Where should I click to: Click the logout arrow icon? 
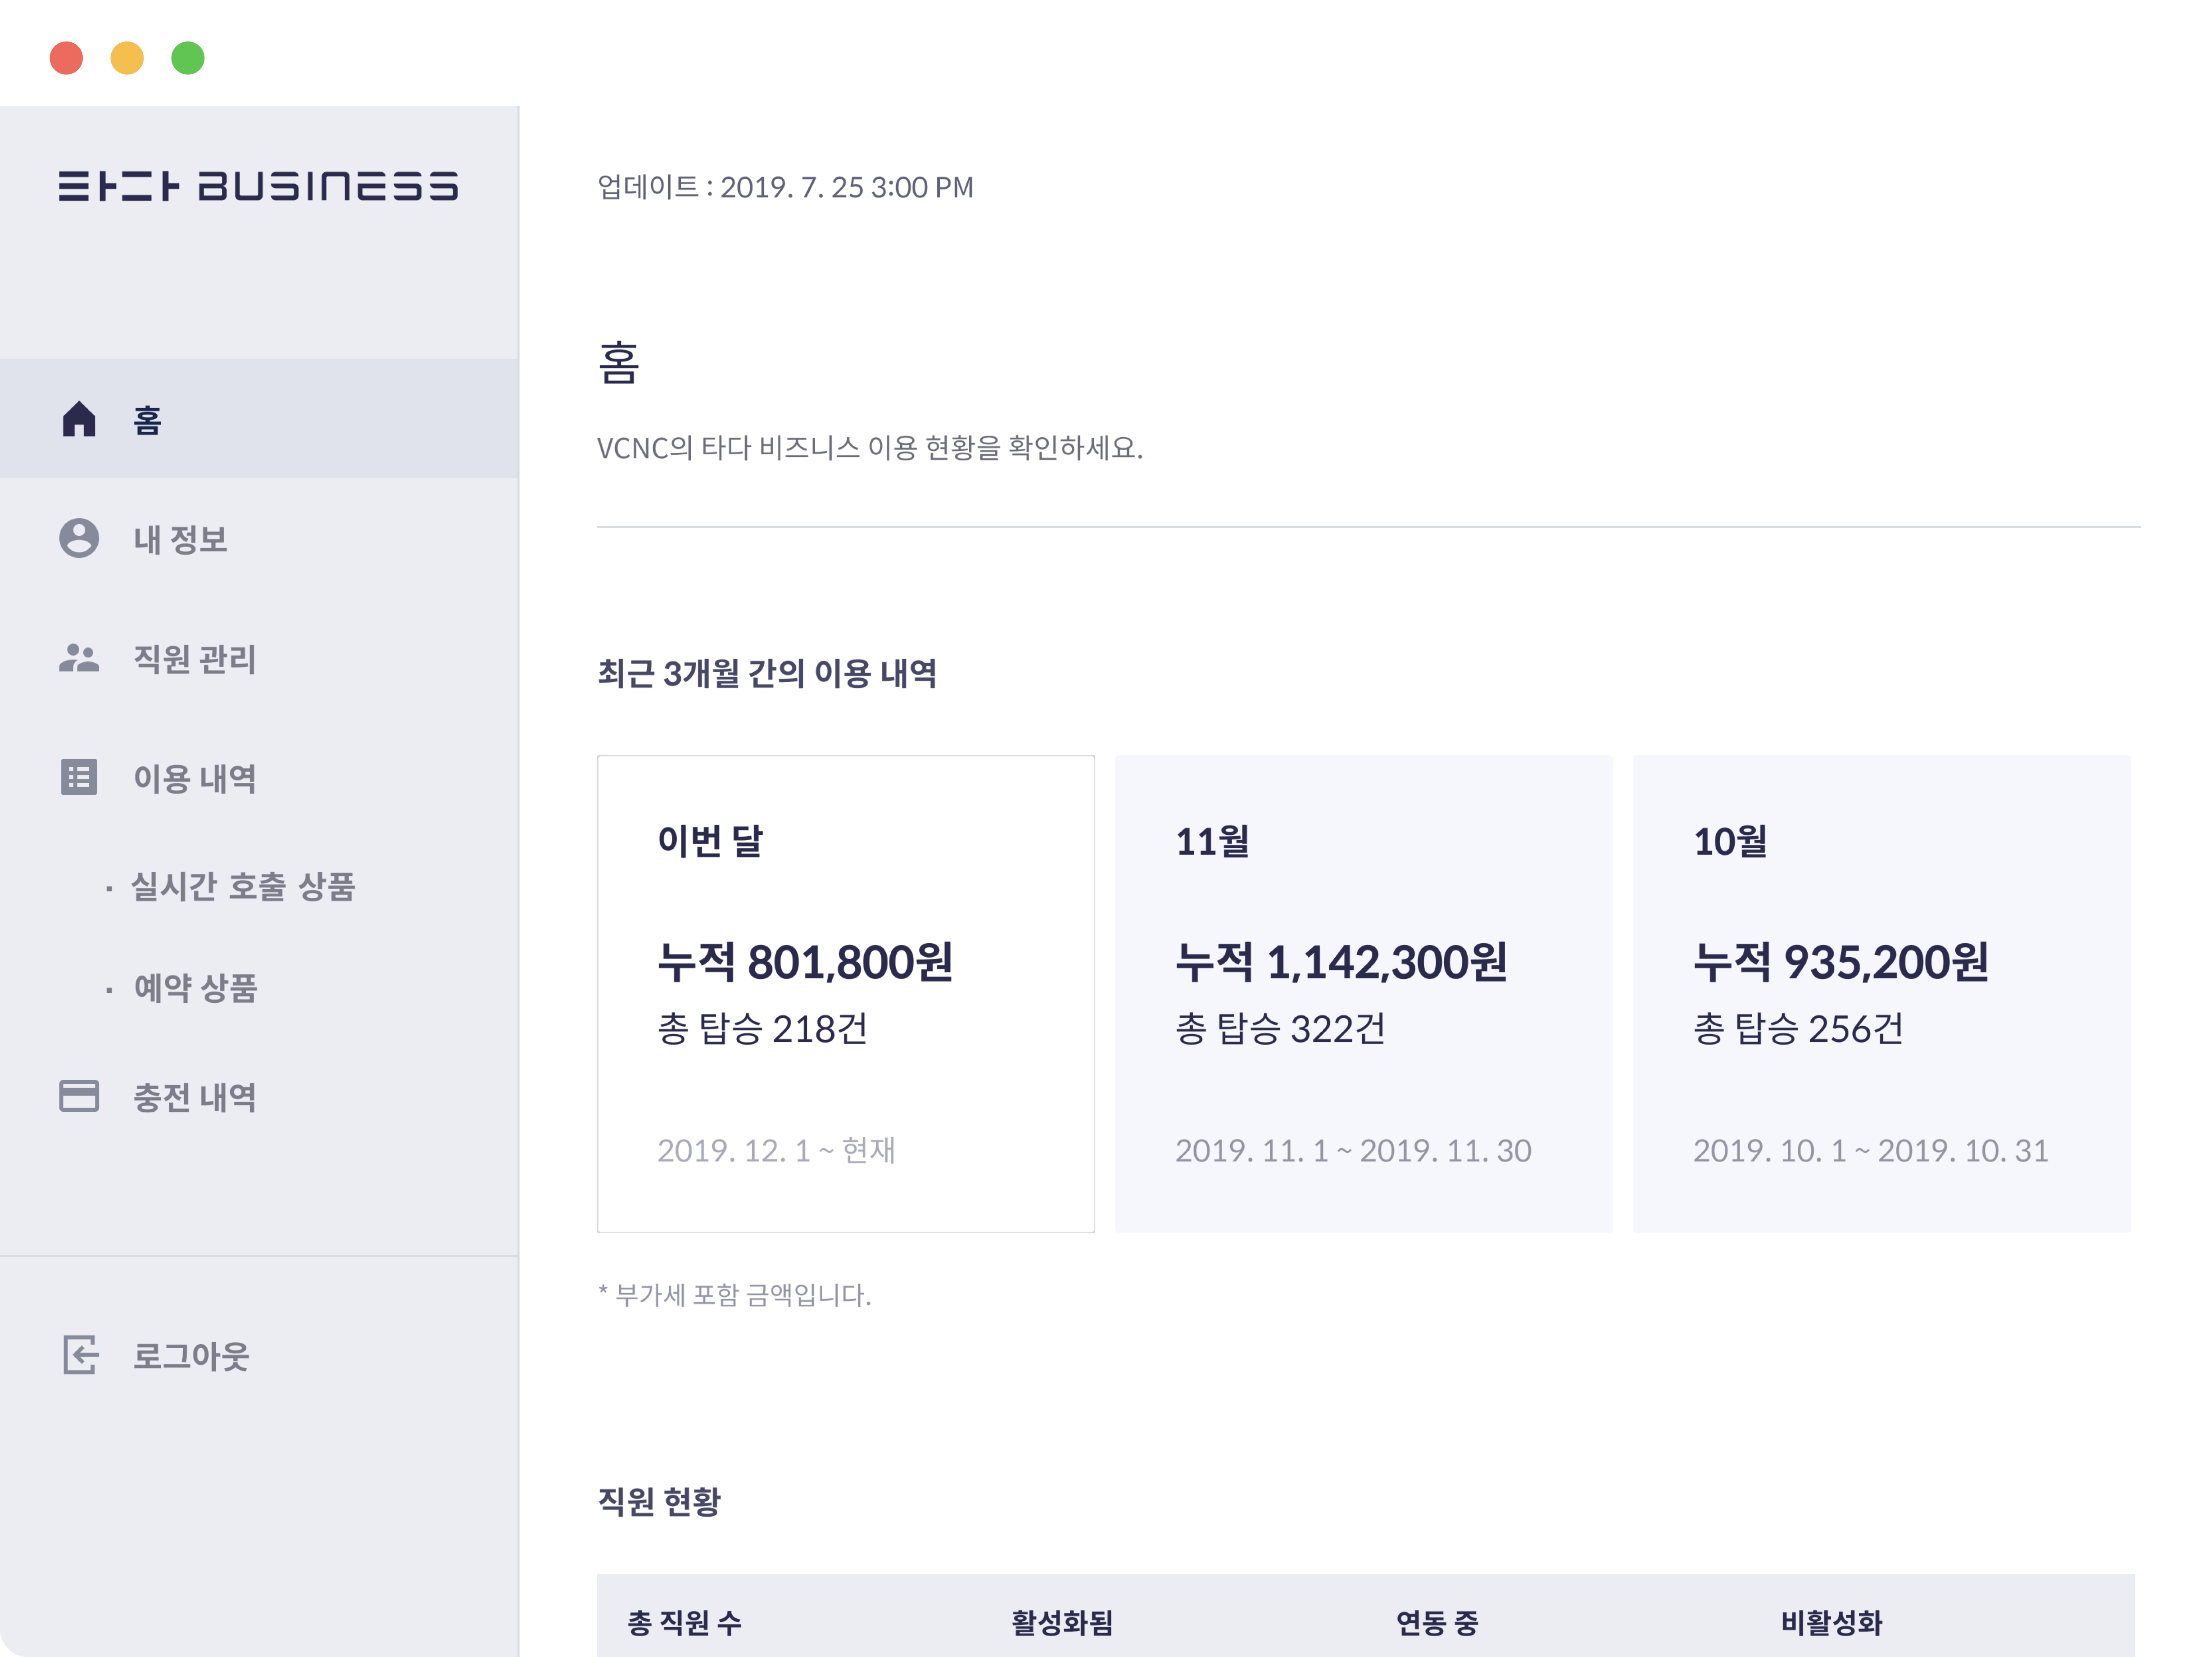[x=80, y=1355]
